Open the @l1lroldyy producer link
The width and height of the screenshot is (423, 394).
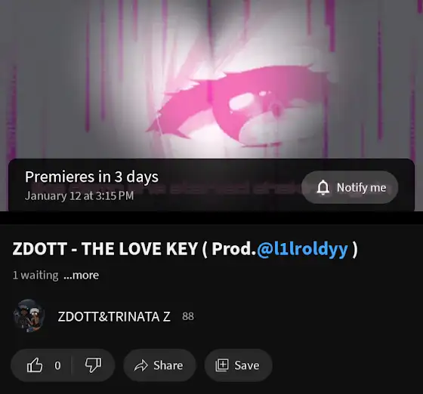[x=302, y=248]
